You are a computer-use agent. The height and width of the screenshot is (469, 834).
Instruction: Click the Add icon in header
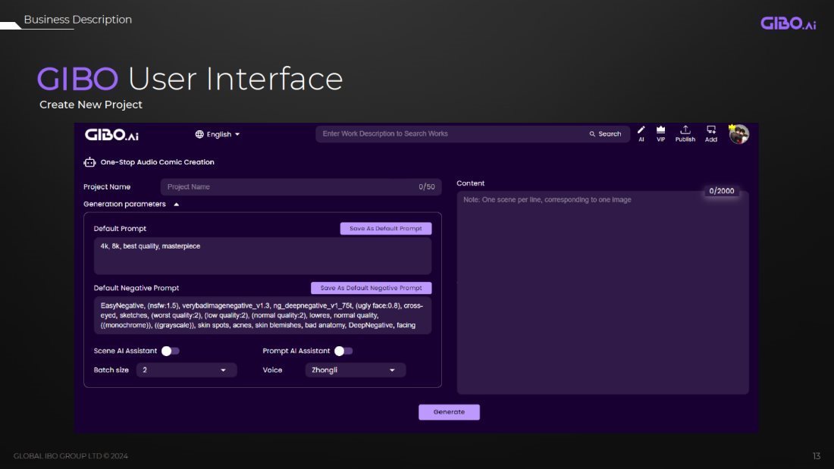[711, 133]
